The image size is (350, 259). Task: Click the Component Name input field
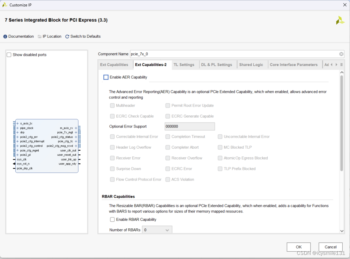237,54
